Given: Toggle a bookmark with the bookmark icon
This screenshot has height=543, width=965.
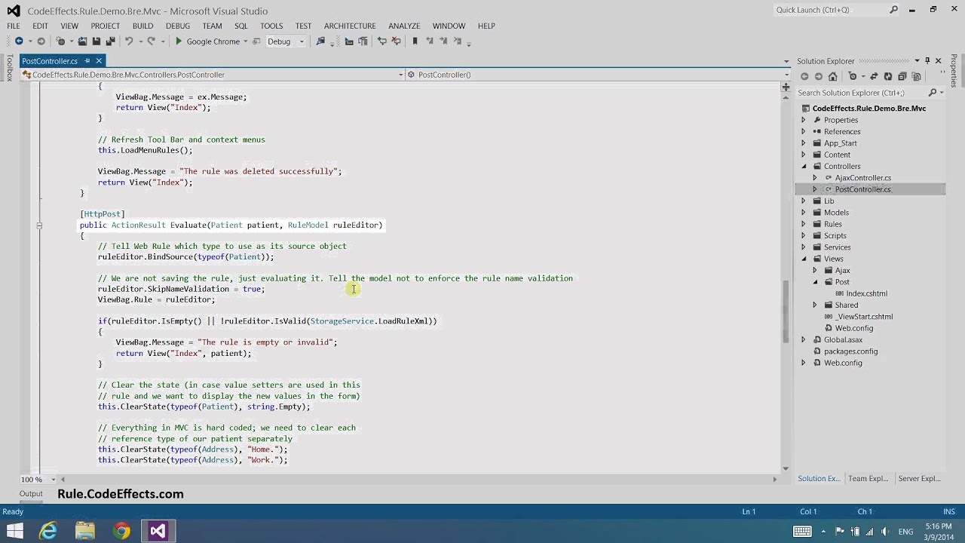Looking at the screenshot, I should tap(415, 41).
